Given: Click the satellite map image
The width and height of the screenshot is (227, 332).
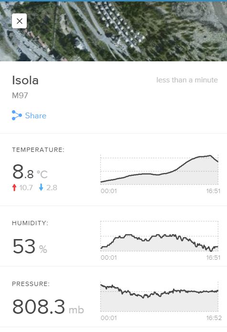Looking at the screenshot, I should [x=113, y=31].
